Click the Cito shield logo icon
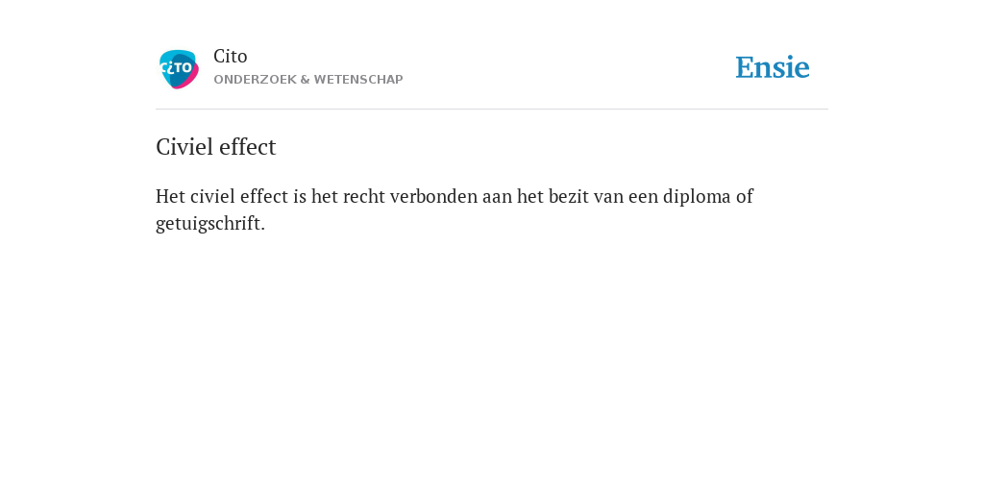984x492 pixels. (179, 69)
